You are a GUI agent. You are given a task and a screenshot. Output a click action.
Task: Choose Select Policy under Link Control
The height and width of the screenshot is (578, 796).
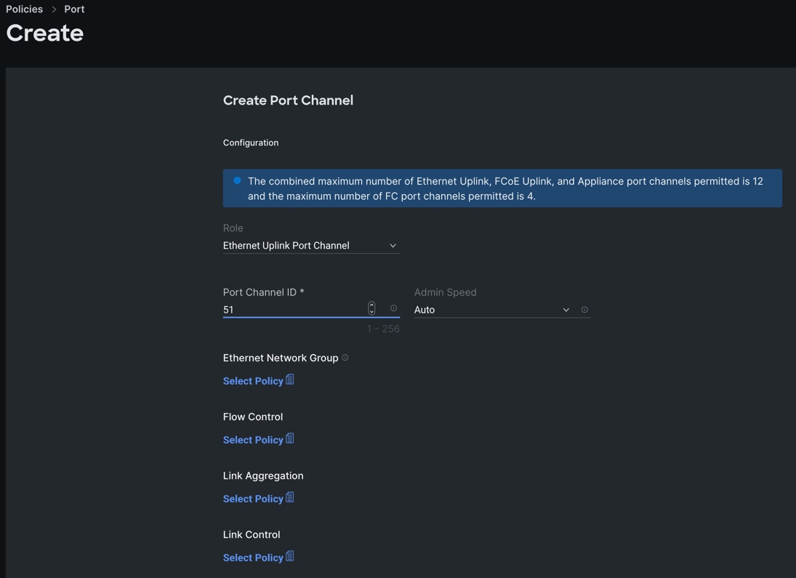253,558
